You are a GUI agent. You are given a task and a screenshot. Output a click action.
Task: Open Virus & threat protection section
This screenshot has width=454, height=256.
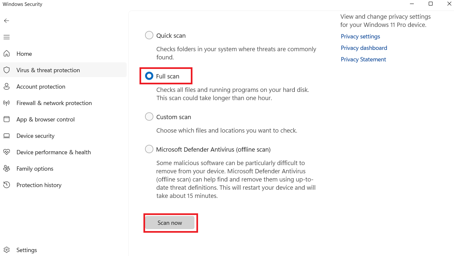pyautogui.click(x=63, y=70)
